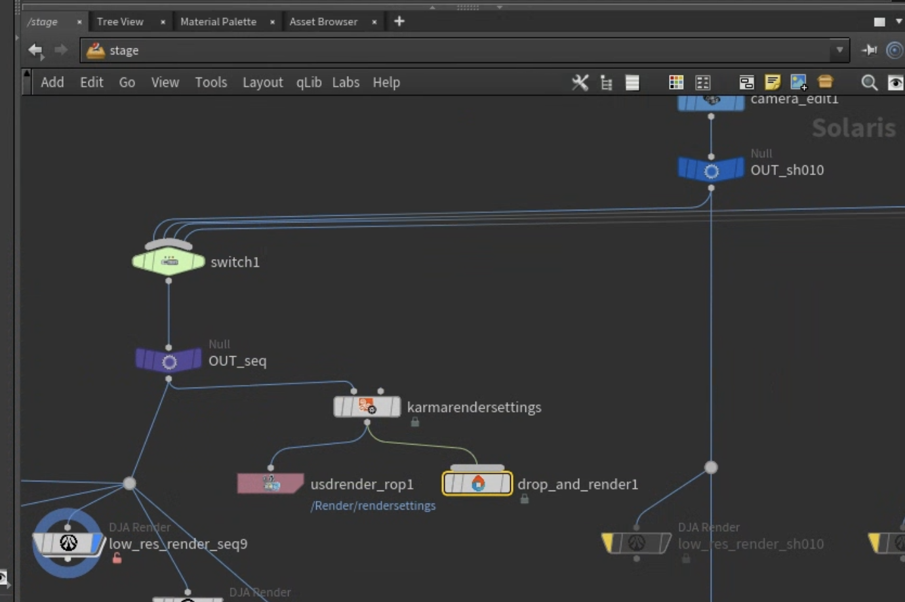Image resolution: width=905 pixels, height=602 pixels.
Task: Click the eye icon on the toolbar
Action: click(895, 83)
